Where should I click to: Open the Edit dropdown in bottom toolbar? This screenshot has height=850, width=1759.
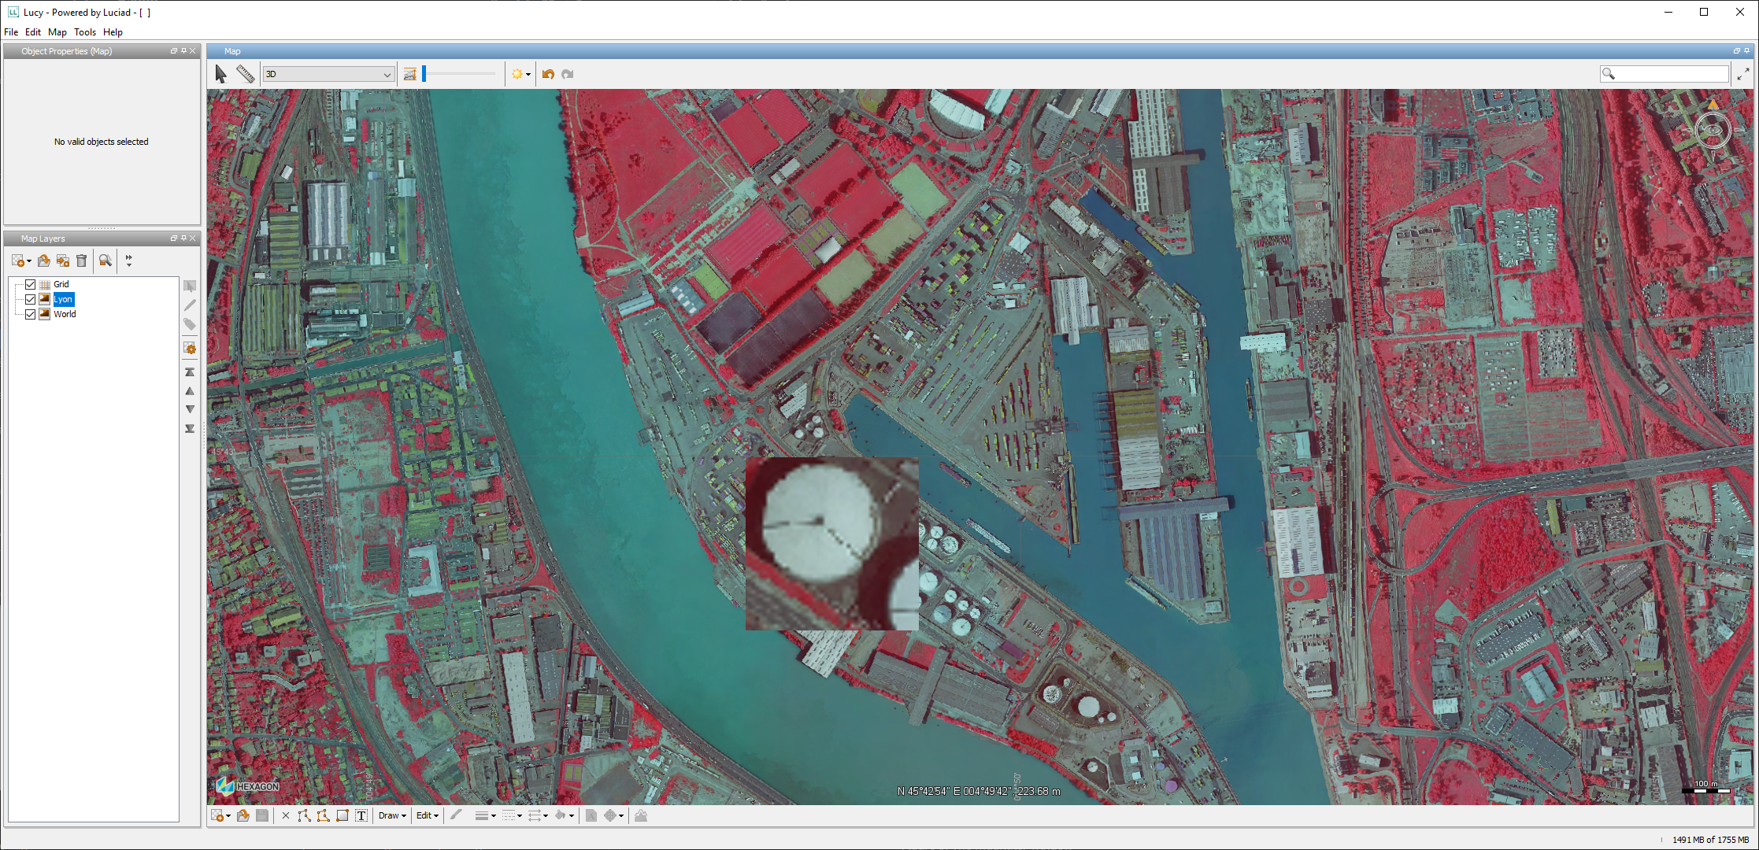(x=428, y=815)
